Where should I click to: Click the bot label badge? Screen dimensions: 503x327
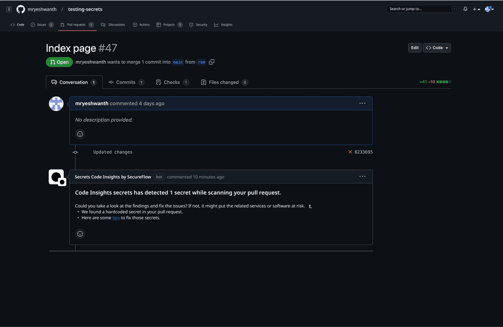coord(159,177)
